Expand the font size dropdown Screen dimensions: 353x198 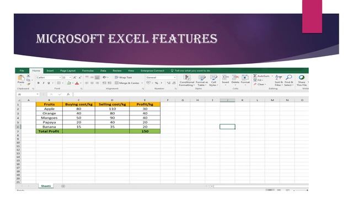(70, 78)
